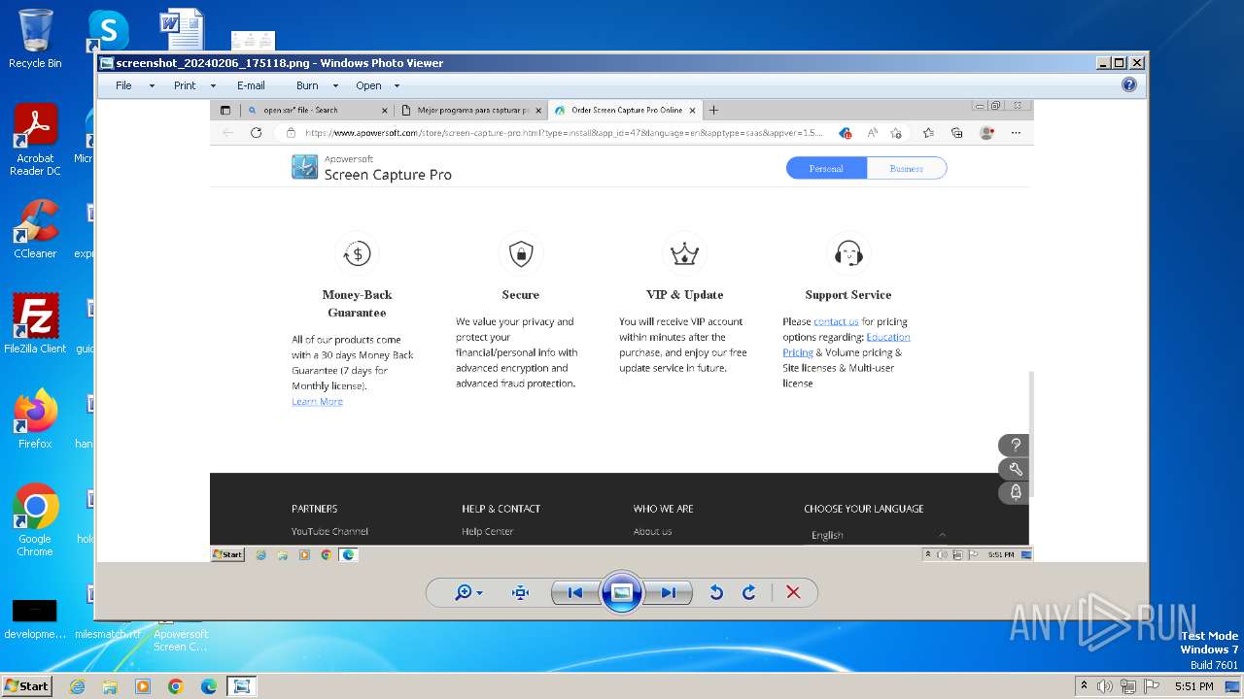Open the volume control in the tray
1244x699 pixels.
click(x=1105, y=686)
